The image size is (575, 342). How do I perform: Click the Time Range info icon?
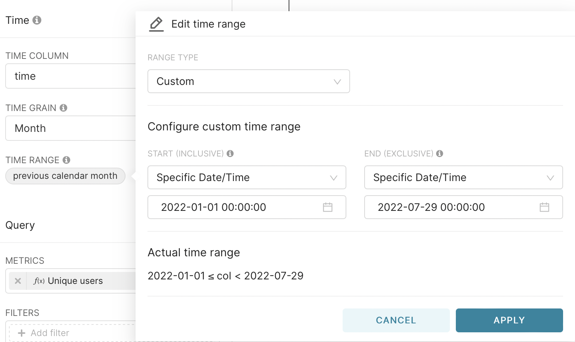[x=67, y=160]
